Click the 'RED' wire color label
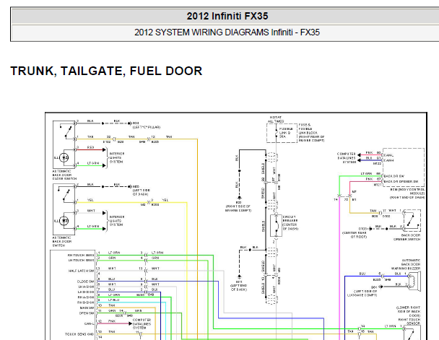This screenshot has width=439, height=340. point(90,147)
